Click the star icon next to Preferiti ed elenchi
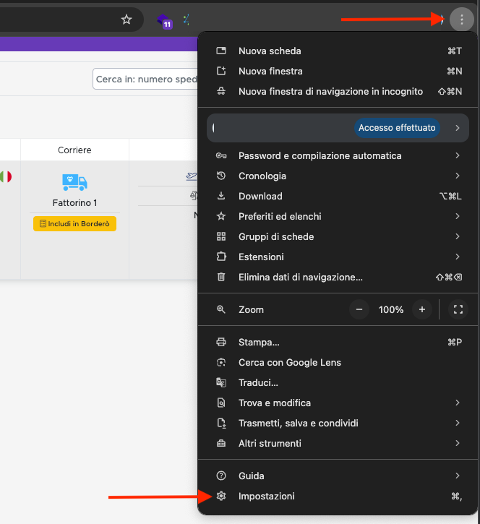This screenshot has width=480, height=524. pos(221,216)
